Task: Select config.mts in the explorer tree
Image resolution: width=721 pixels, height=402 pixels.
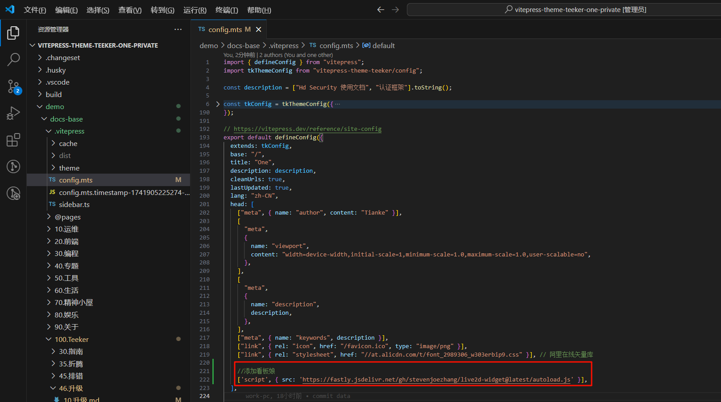Action: point(108,180)
